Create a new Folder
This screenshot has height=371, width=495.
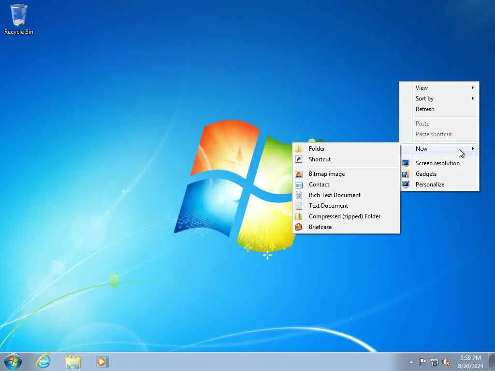tap(346, 149)
